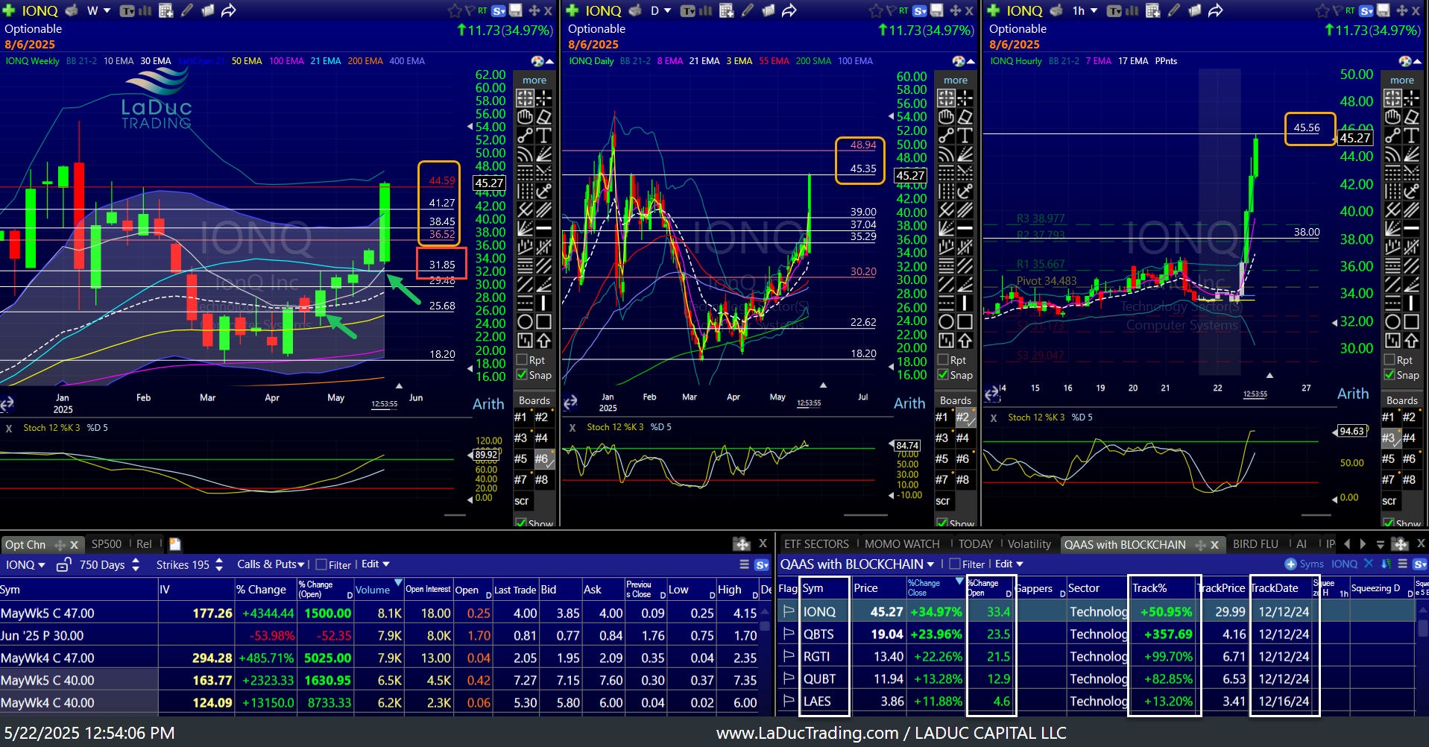1429x747 pixels.
Task: Click the hamburger menu icon in option chain panel
Action: [x=744, y=565]
